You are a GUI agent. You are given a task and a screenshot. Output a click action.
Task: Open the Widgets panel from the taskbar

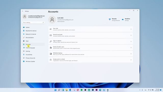click(63, 90)
